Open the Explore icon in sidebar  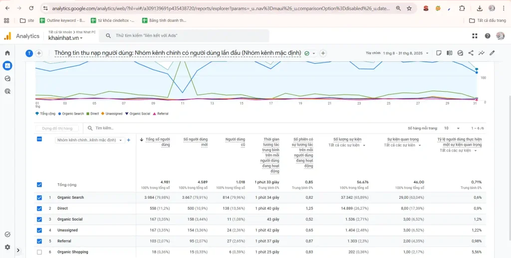[x=7, y=78]
